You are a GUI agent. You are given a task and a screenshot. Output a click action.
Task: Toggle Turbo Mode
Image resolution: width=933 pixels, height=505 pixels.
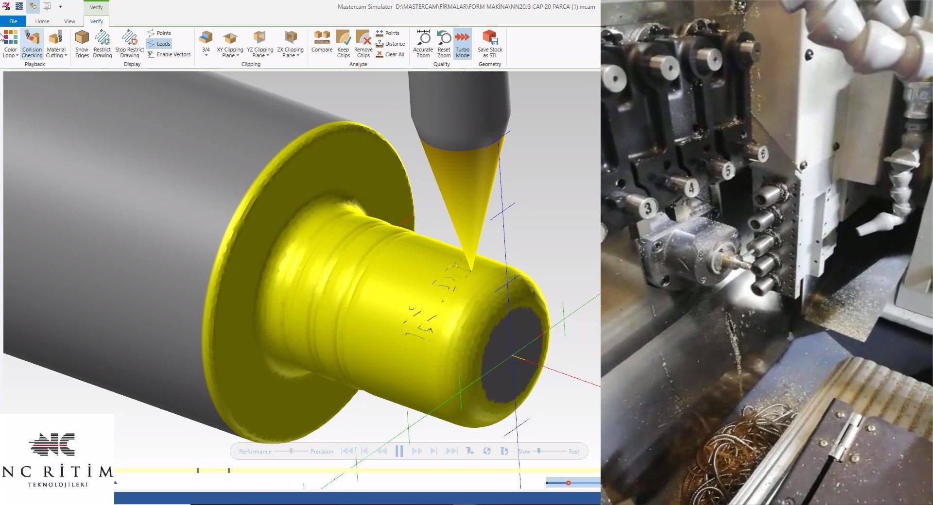(x=463, y=44)
